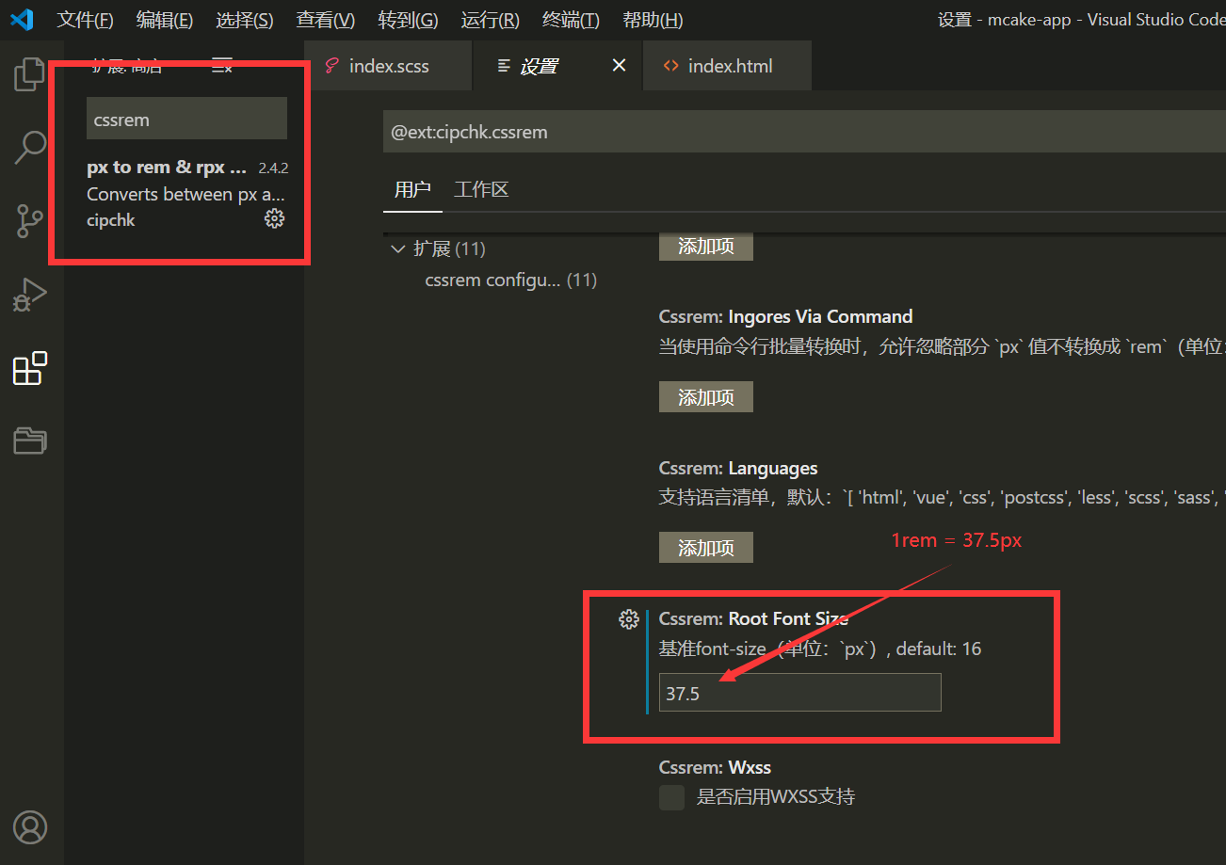Click the VS Code logo icon
The width and height of the screenshot is (1226, 865).
coord(22,19)
